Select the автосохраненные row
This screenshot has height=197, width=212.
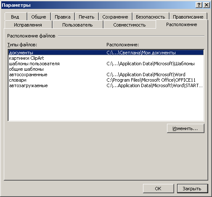click(x=106, y=75)
